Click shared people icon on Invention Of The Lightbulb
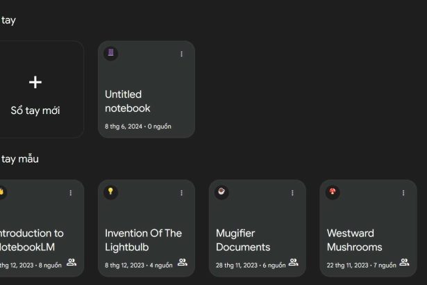This screenshot has height=285, width=427. point(183,263)
